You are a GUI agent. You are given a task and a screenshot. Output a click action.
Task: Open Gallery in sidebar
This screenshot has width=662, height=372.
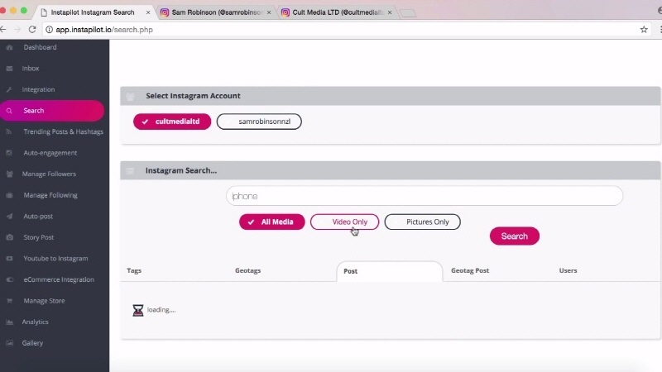coord(32,343)
